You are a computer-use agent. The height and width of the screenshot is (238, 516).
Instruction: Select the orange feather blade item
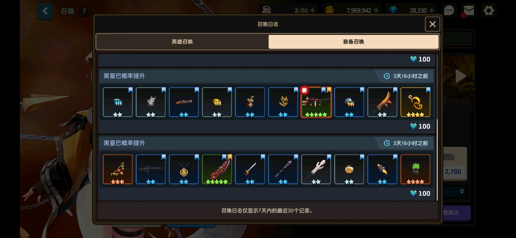[382, 102]
